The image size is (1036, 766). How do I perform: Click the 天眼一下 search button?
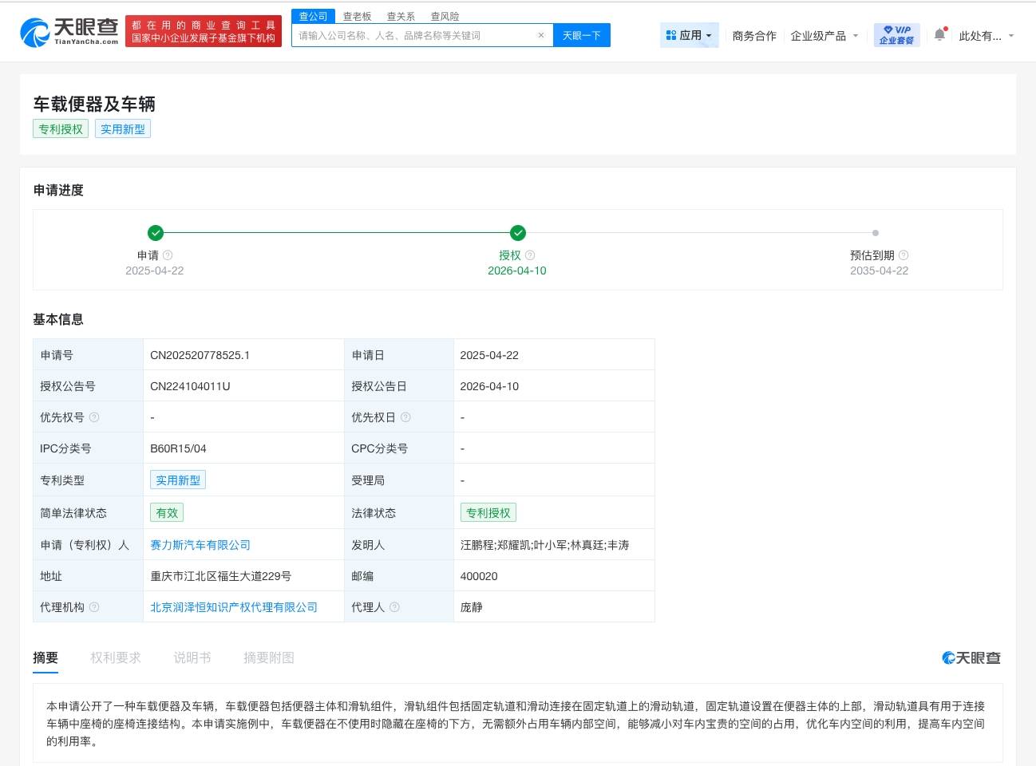[582, 35]
